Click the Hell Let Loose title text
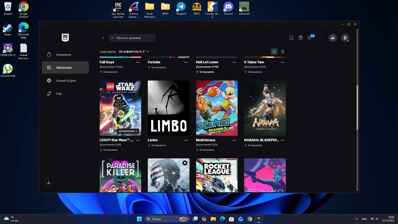The width and height of the screenshot is (398, 224). [207, 62]
